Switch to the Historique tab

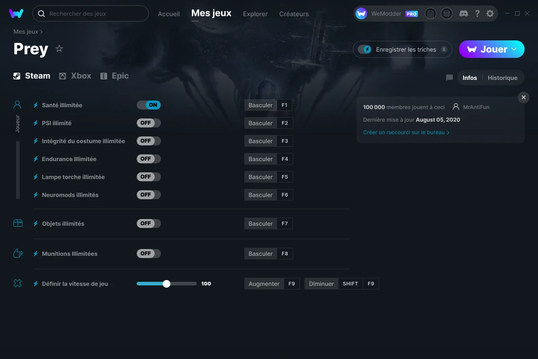(503, 78)
